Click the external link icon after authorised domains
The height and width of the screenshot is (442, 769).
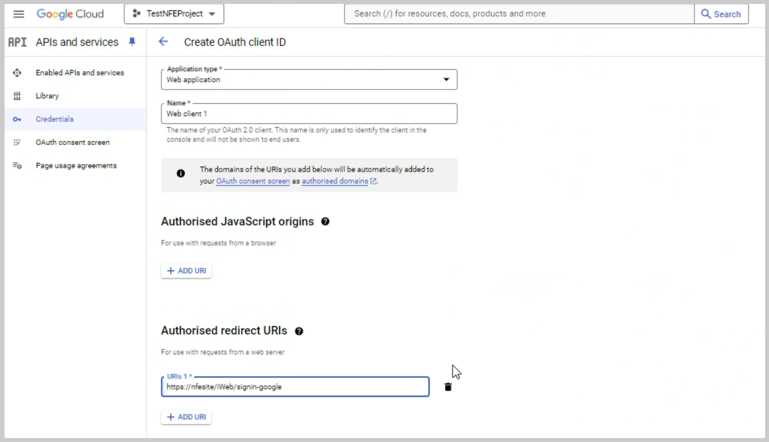point(373,181)
